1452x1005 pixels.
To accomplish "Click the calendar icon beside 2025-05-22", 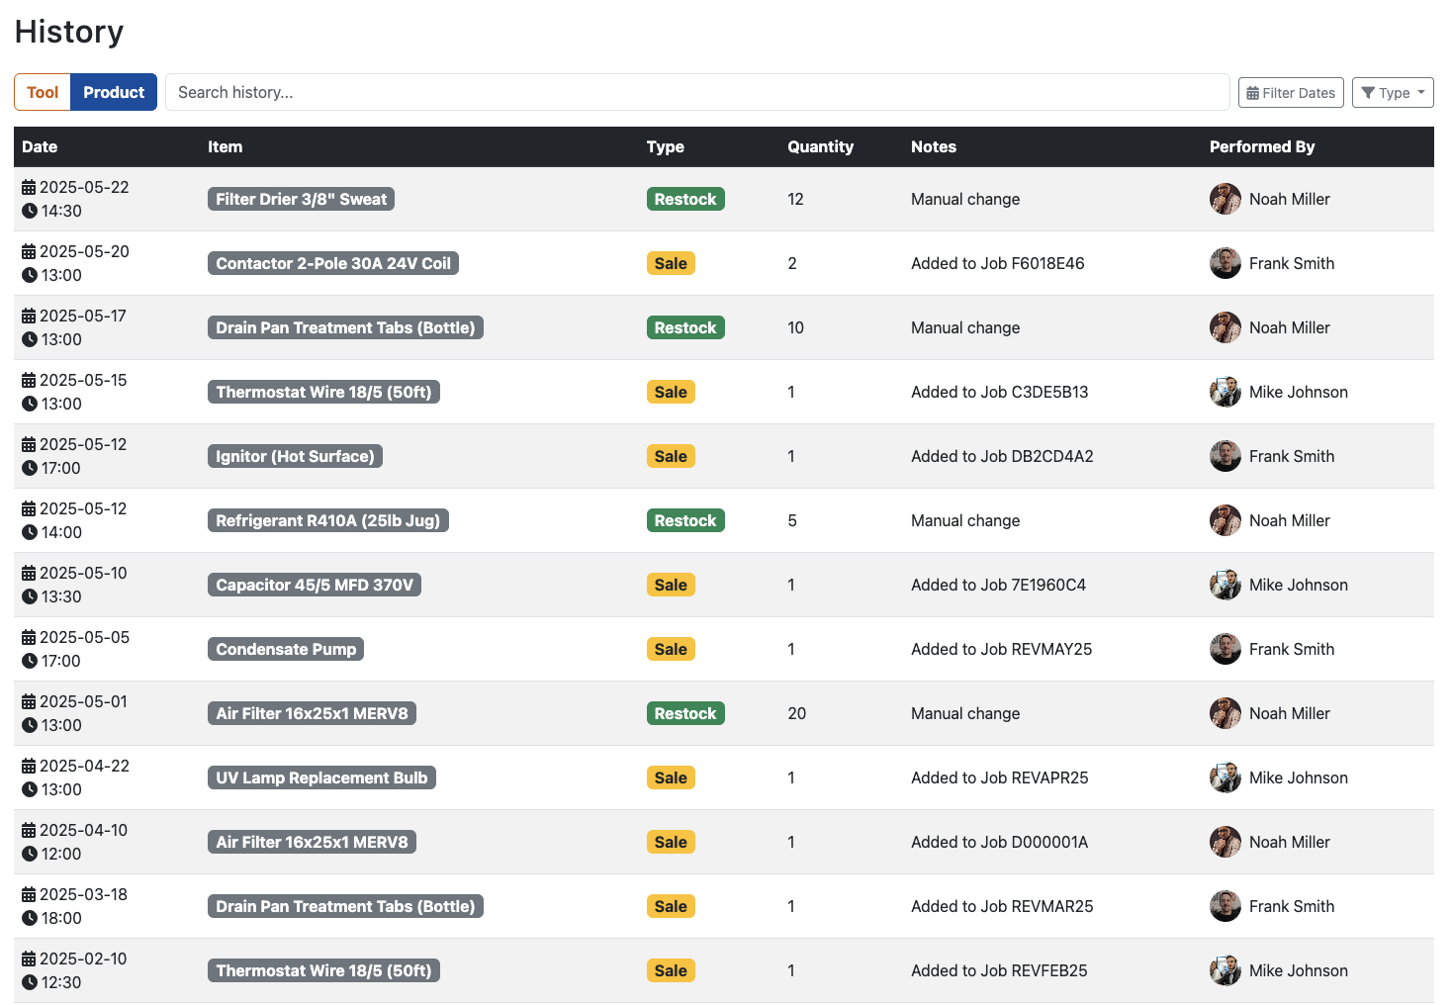I will tap(28, 186).
